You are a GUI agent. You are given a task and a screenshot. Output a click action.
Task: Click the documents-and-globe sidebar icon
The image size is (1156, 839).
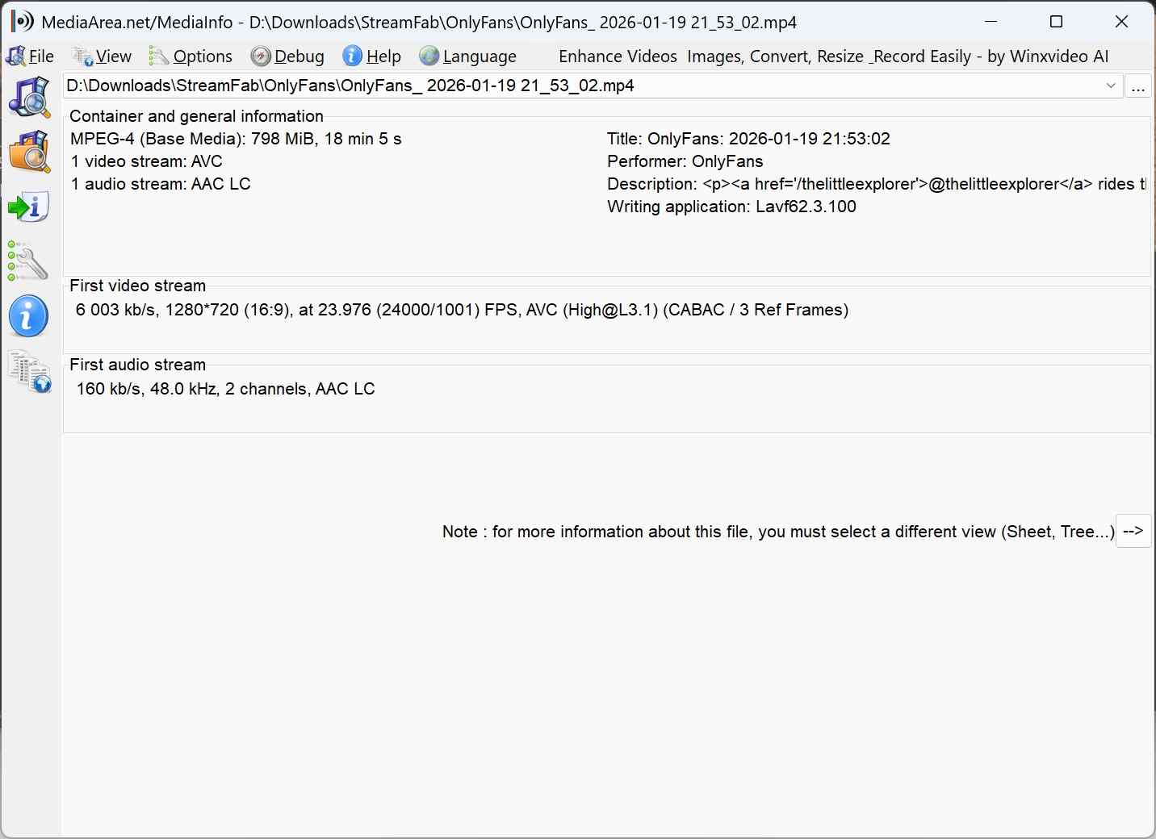coord(29,372)
